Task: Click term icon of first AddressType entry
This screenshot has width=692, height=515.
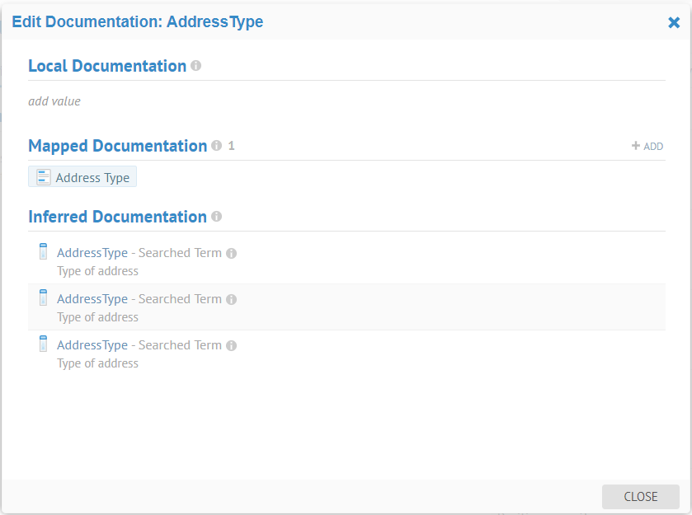Action: tap(44, 252)
